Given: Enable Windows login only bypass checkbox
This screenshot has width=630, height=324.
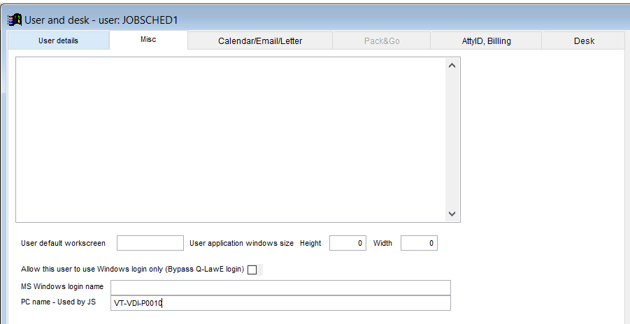Looking at the screenshot, I should point(252,270).
